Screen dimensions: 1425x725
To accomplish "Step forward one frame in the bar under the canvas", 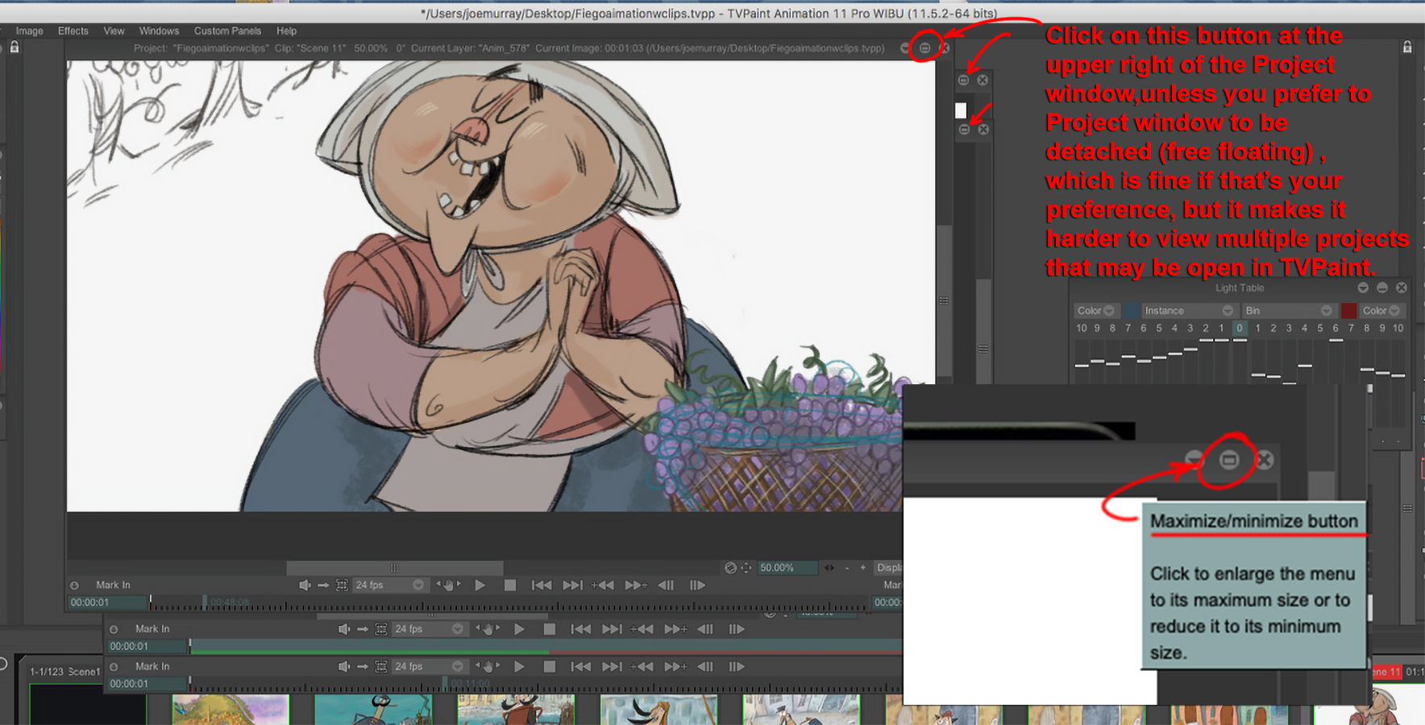I will point(697,585).
